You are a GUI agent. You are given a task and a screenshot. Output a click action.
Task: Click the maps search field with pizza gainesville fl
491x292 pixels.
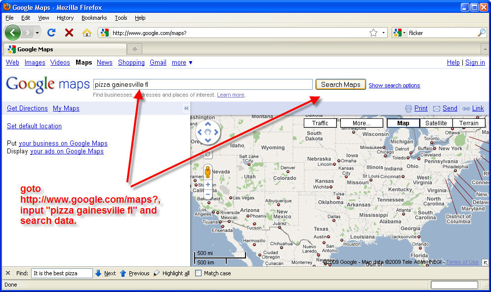[203, 84]
